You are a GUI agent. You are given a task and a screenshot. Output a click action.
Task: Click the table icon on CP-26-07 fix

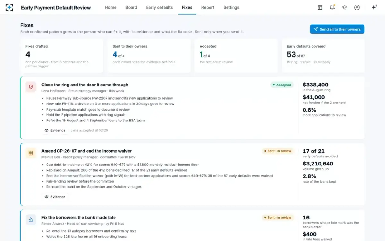click(31, 153)
